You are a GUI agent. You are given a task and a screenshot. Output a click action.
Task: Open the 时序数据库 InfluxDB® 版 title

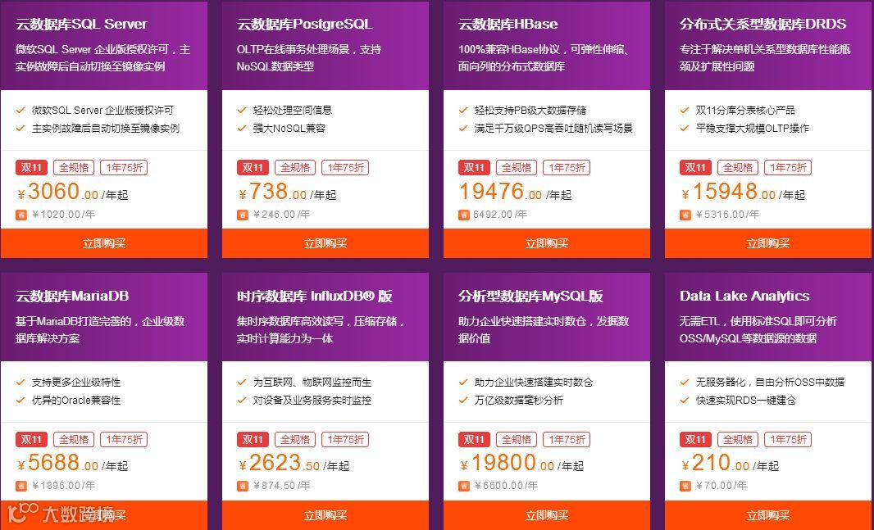click(314, 296)
